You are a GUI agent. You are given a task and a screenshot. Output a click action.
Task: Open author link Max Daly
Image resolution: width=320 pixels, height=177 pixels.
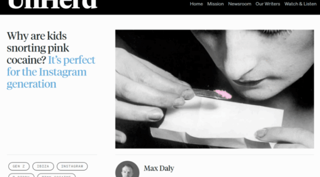[159, 168]
